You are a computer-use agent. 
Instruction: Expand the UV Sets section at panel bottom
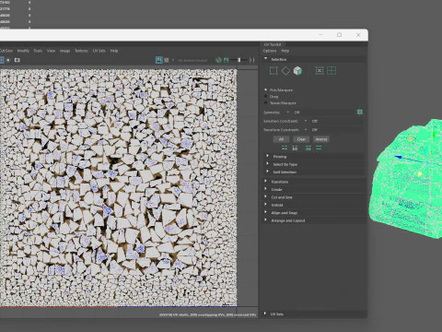tap(314, 314)
